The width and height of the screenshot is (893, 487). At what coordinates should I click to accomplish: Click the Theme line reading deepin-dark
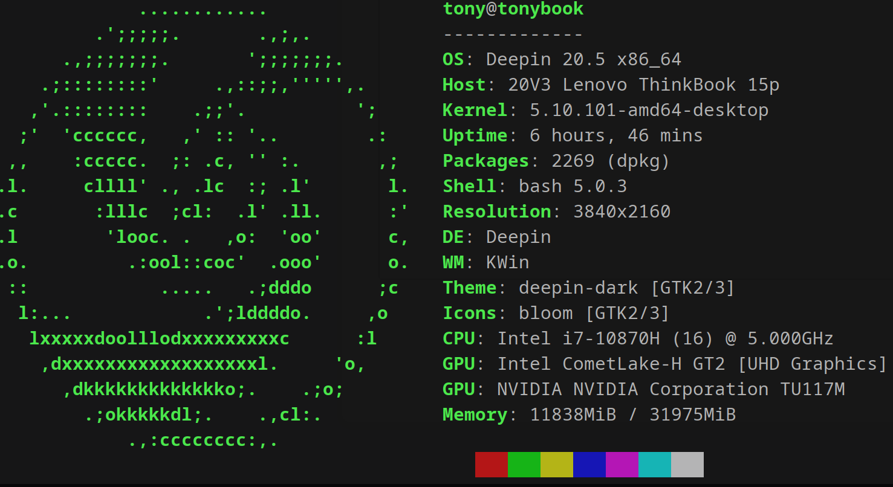588,288
